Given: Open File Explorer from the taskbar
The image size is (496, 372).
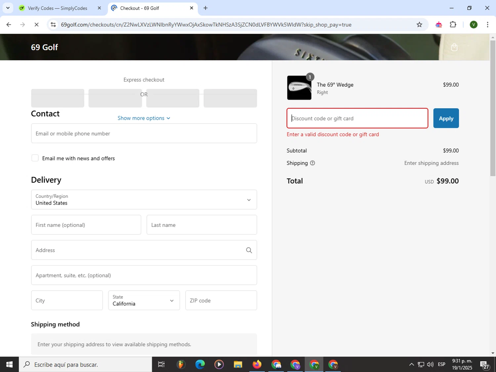Looking at the screenshot, I should coord(238,364).
